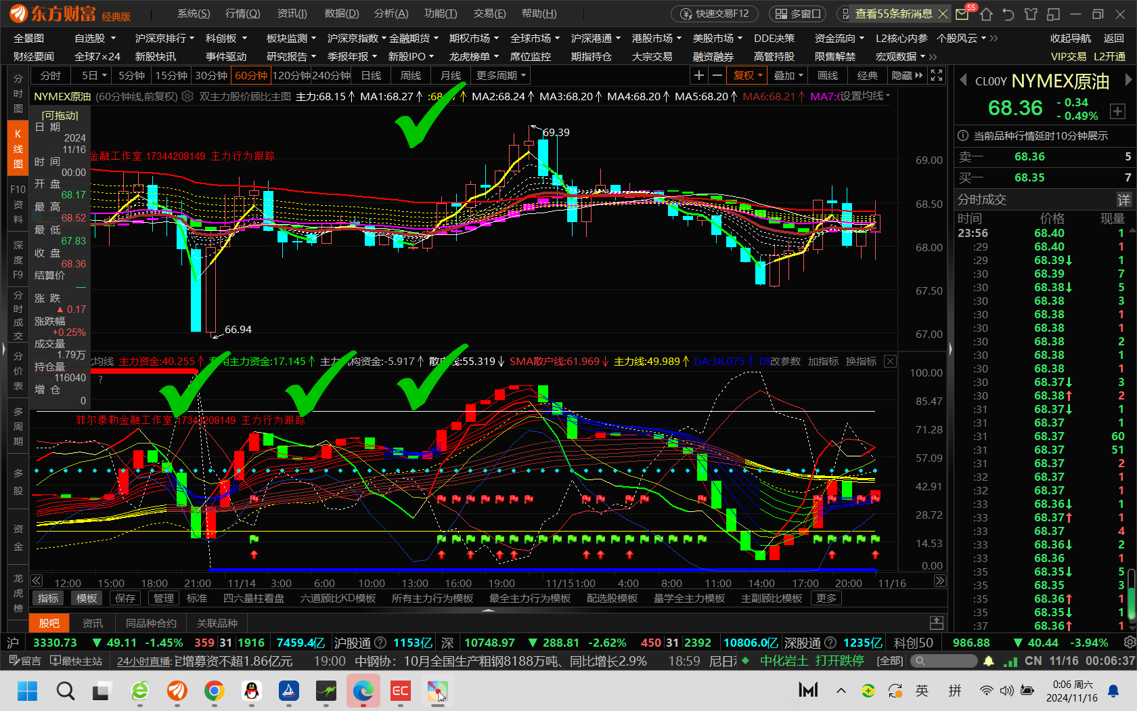Open the skin theme shirt icon
1137x711 pixels.
coord(1031,14)
